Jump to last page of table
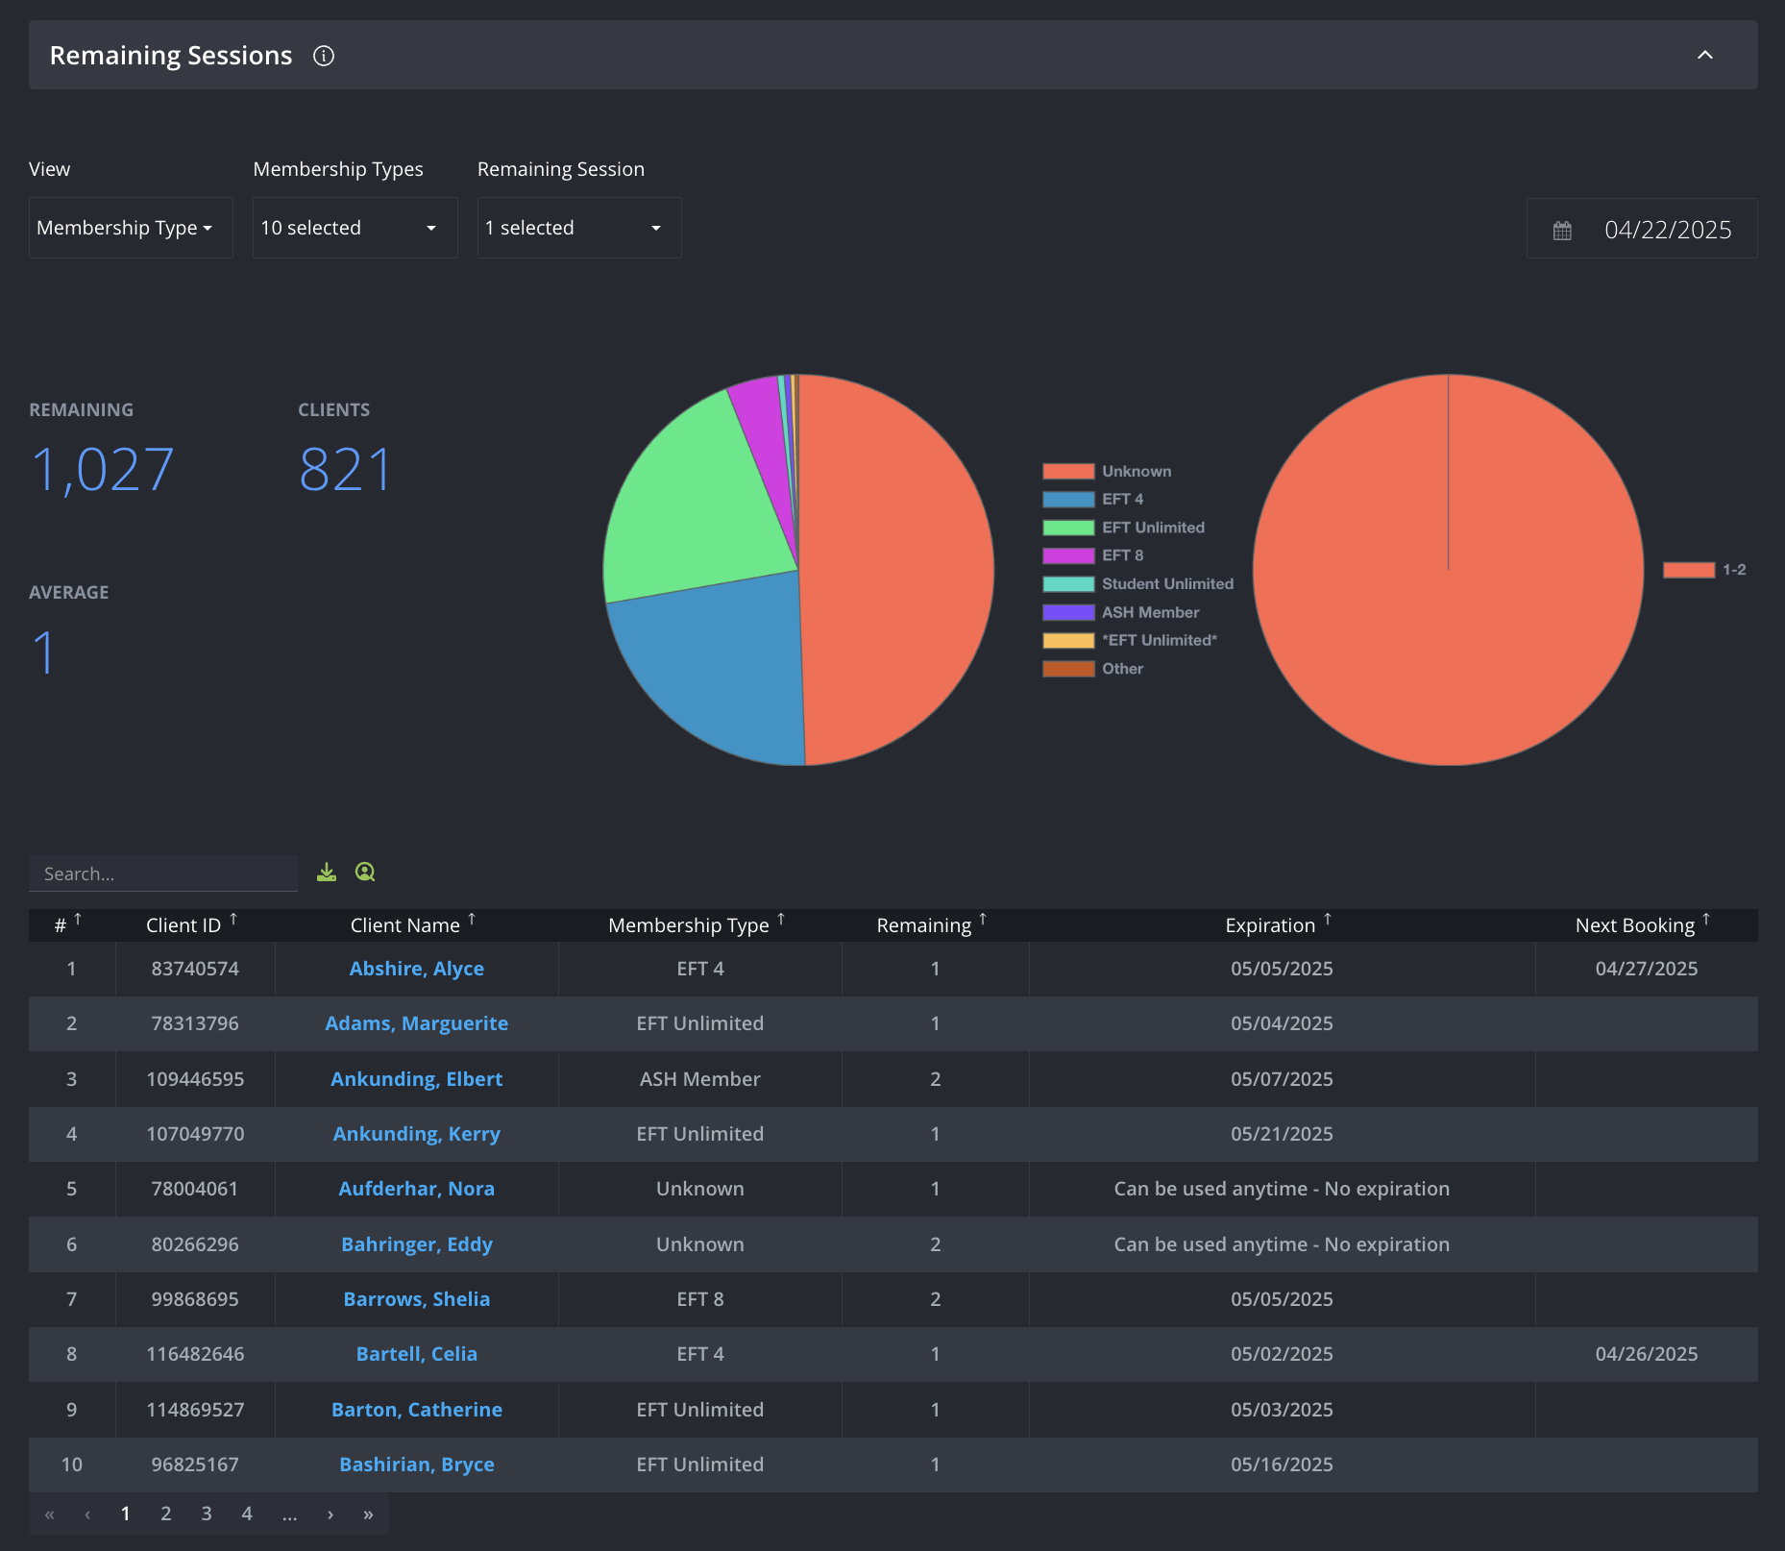Screen dimensions: 1785x1551 click(x=368, y=1514)
